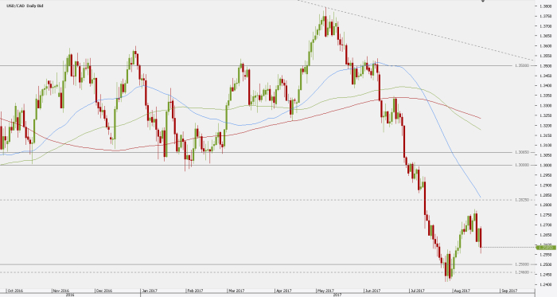Select the 1.2400 price scale tick
557x297 pixels.
(545, 284)
